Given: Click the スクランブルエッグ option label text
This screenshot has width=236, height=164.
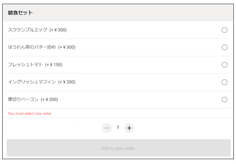Looking at the screenshot, I should click(28, 30).
